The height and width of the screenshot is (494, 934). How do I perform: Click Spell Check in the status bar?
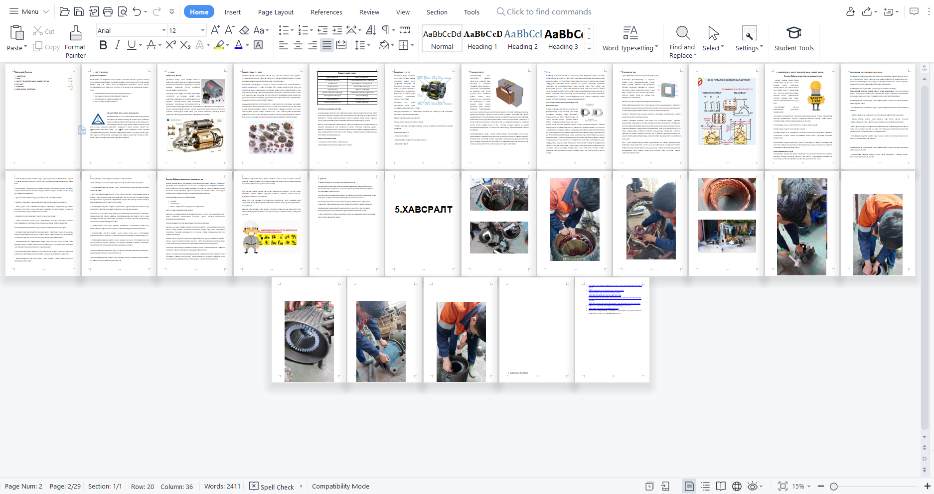[x=272, y=487]
